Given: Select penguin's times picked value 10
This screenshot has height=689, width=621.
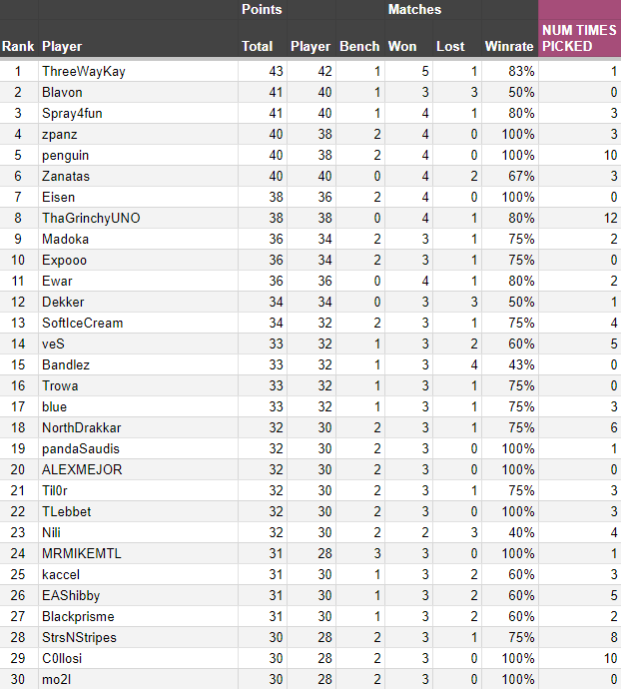Looking at the screenshot, I should [x=580, y=155].
